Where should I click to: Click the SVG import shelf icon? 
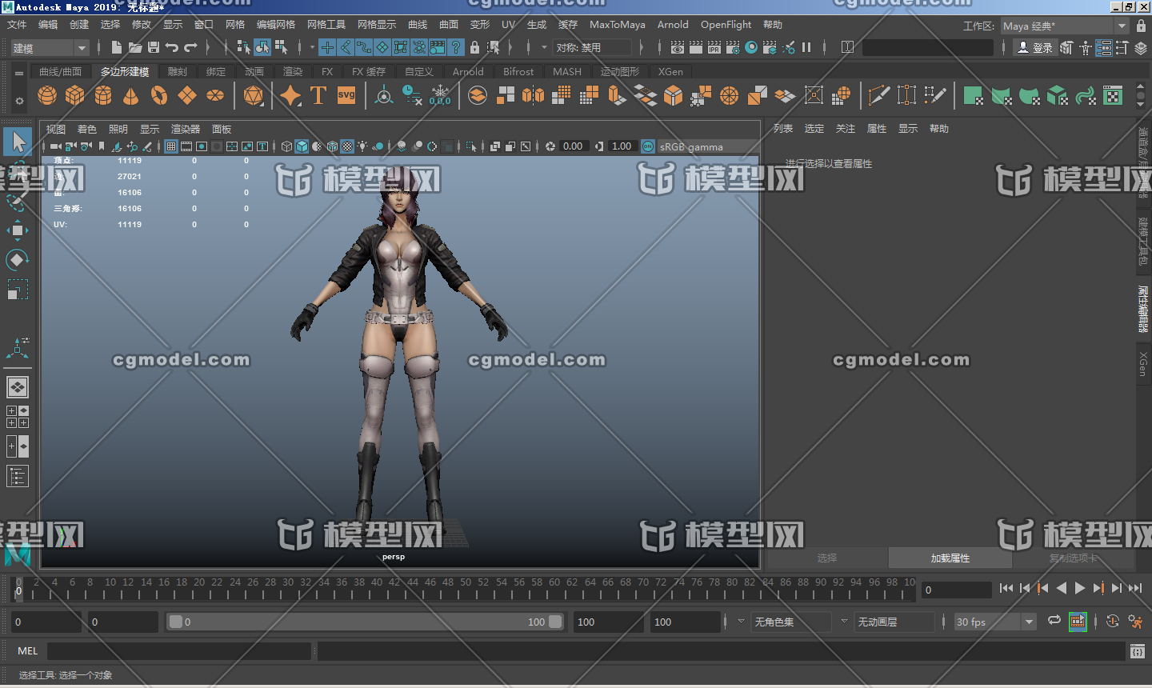[346, 96]
